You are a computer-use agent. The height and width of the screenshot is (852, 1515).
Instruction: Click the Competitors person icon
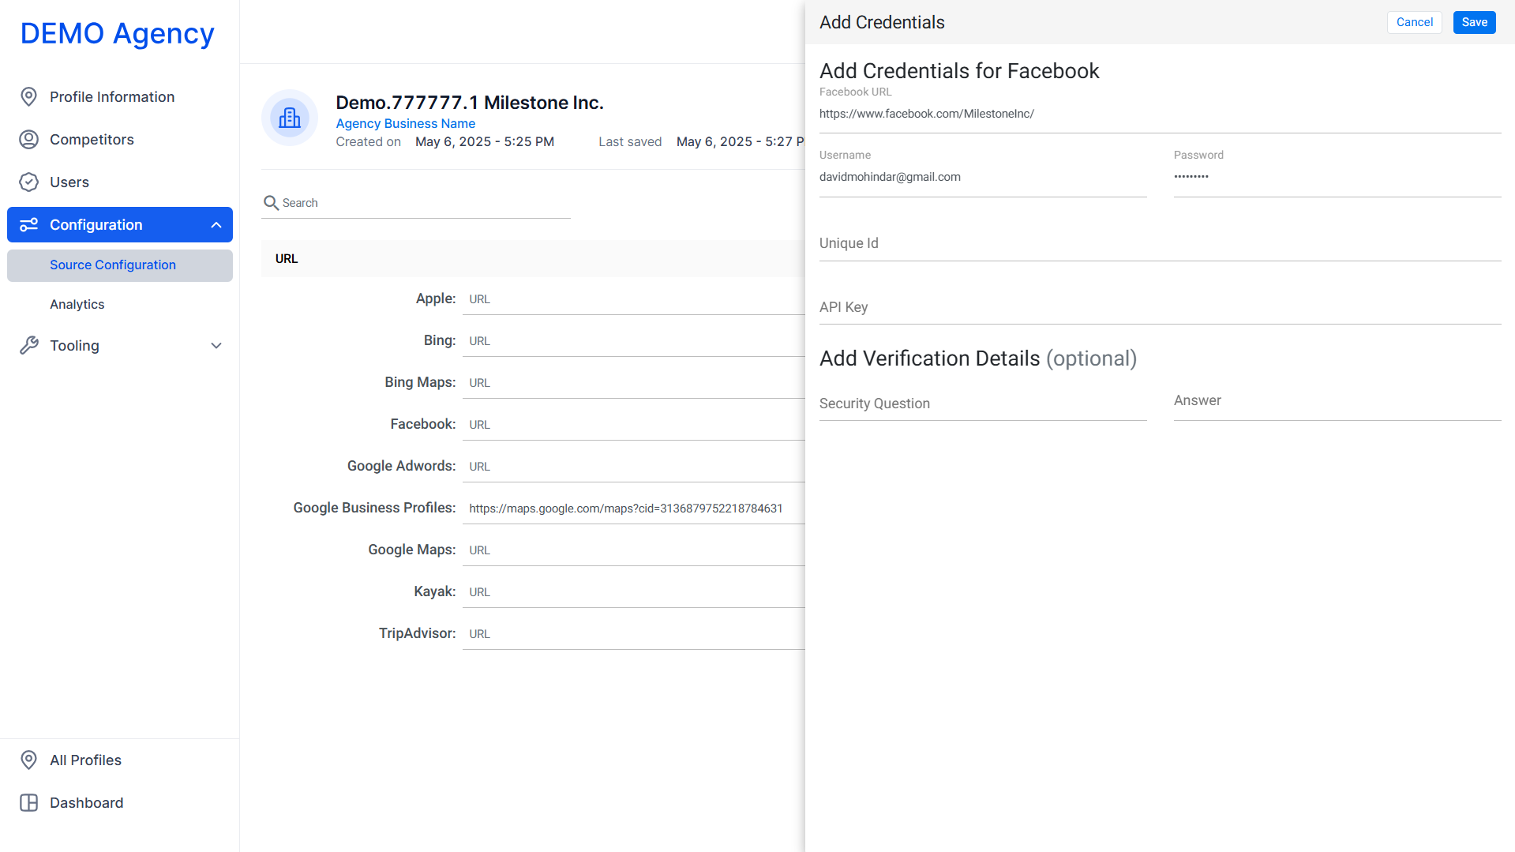coord(28,140)
